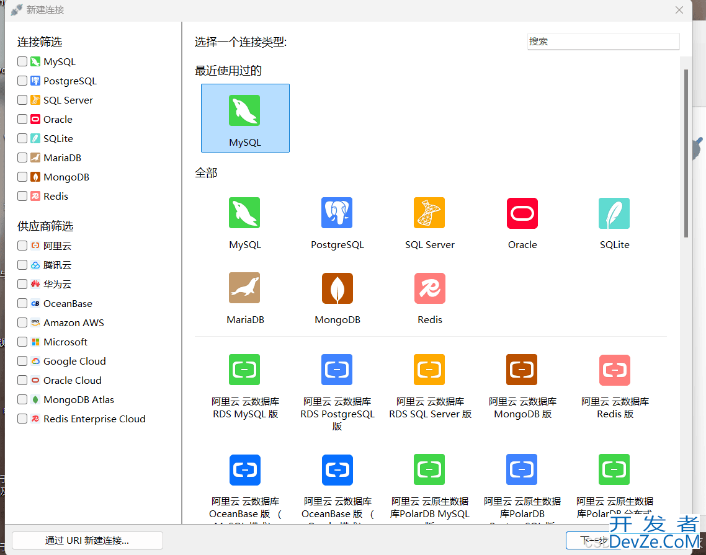Click the Amazon AWS filter icon
Viewport: 706px width, 555px height.
point(35,322)
